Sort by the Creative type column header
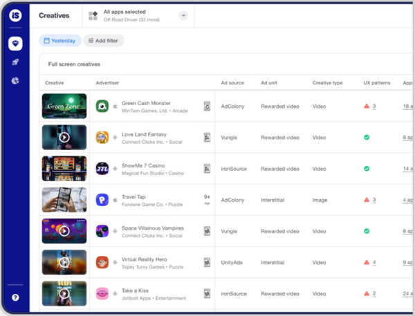This screenshot has height=316, width=415. point(327,83)
